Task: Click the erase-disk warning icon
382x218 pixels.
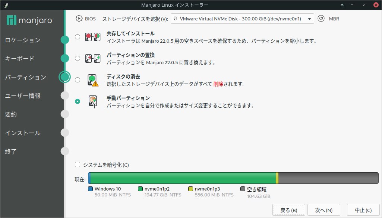Action: (92, 80)
